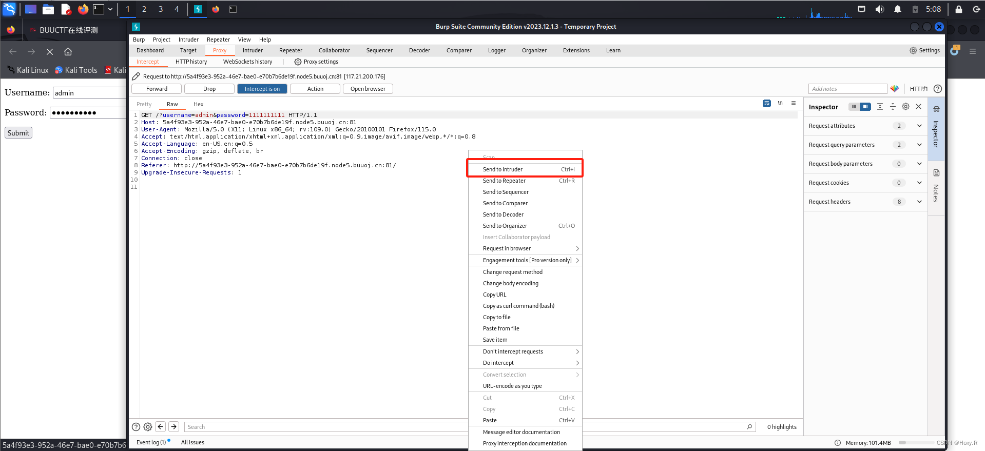Click the Submit button on login page
Screen dimensions: 985x451
tap(18, 133)
